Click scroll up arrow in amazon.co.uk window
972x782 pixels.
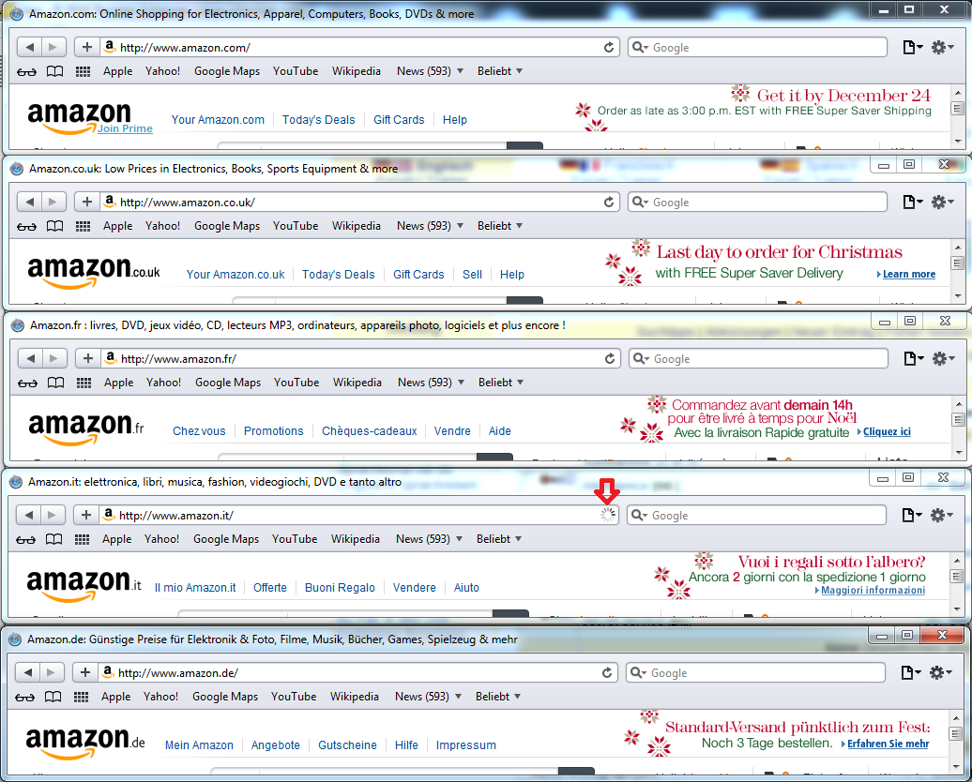coord(958,248)
